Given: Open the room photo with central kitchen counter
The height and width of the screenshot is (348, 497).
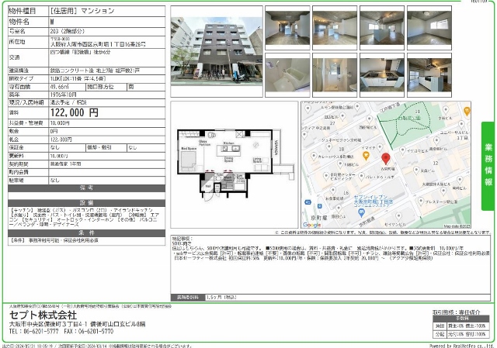Looking at the screenshot, I should click(382, 28).
